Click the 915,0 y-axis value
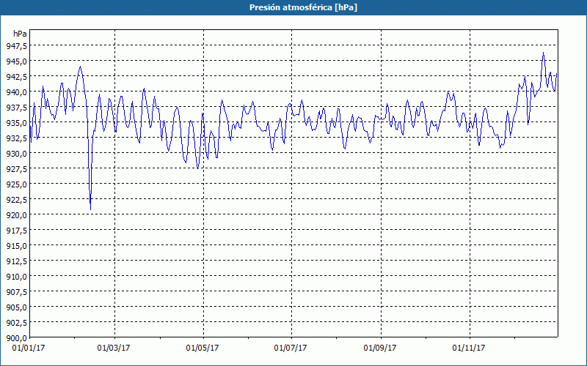 tap(16, 245)
